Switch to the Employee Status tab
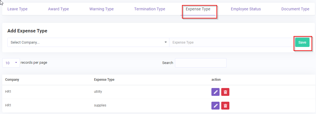 246,9
